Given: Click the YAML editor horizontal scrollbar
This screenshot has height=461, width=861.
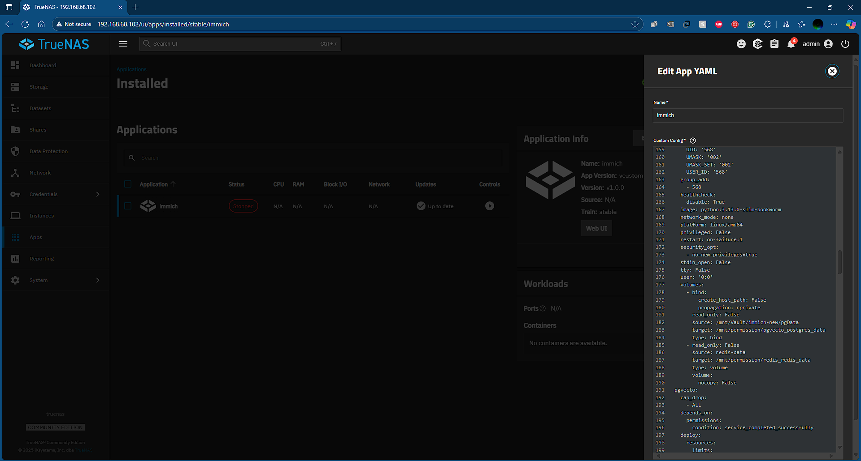Looking at the screenshot, I should click(x=744, y=456).
